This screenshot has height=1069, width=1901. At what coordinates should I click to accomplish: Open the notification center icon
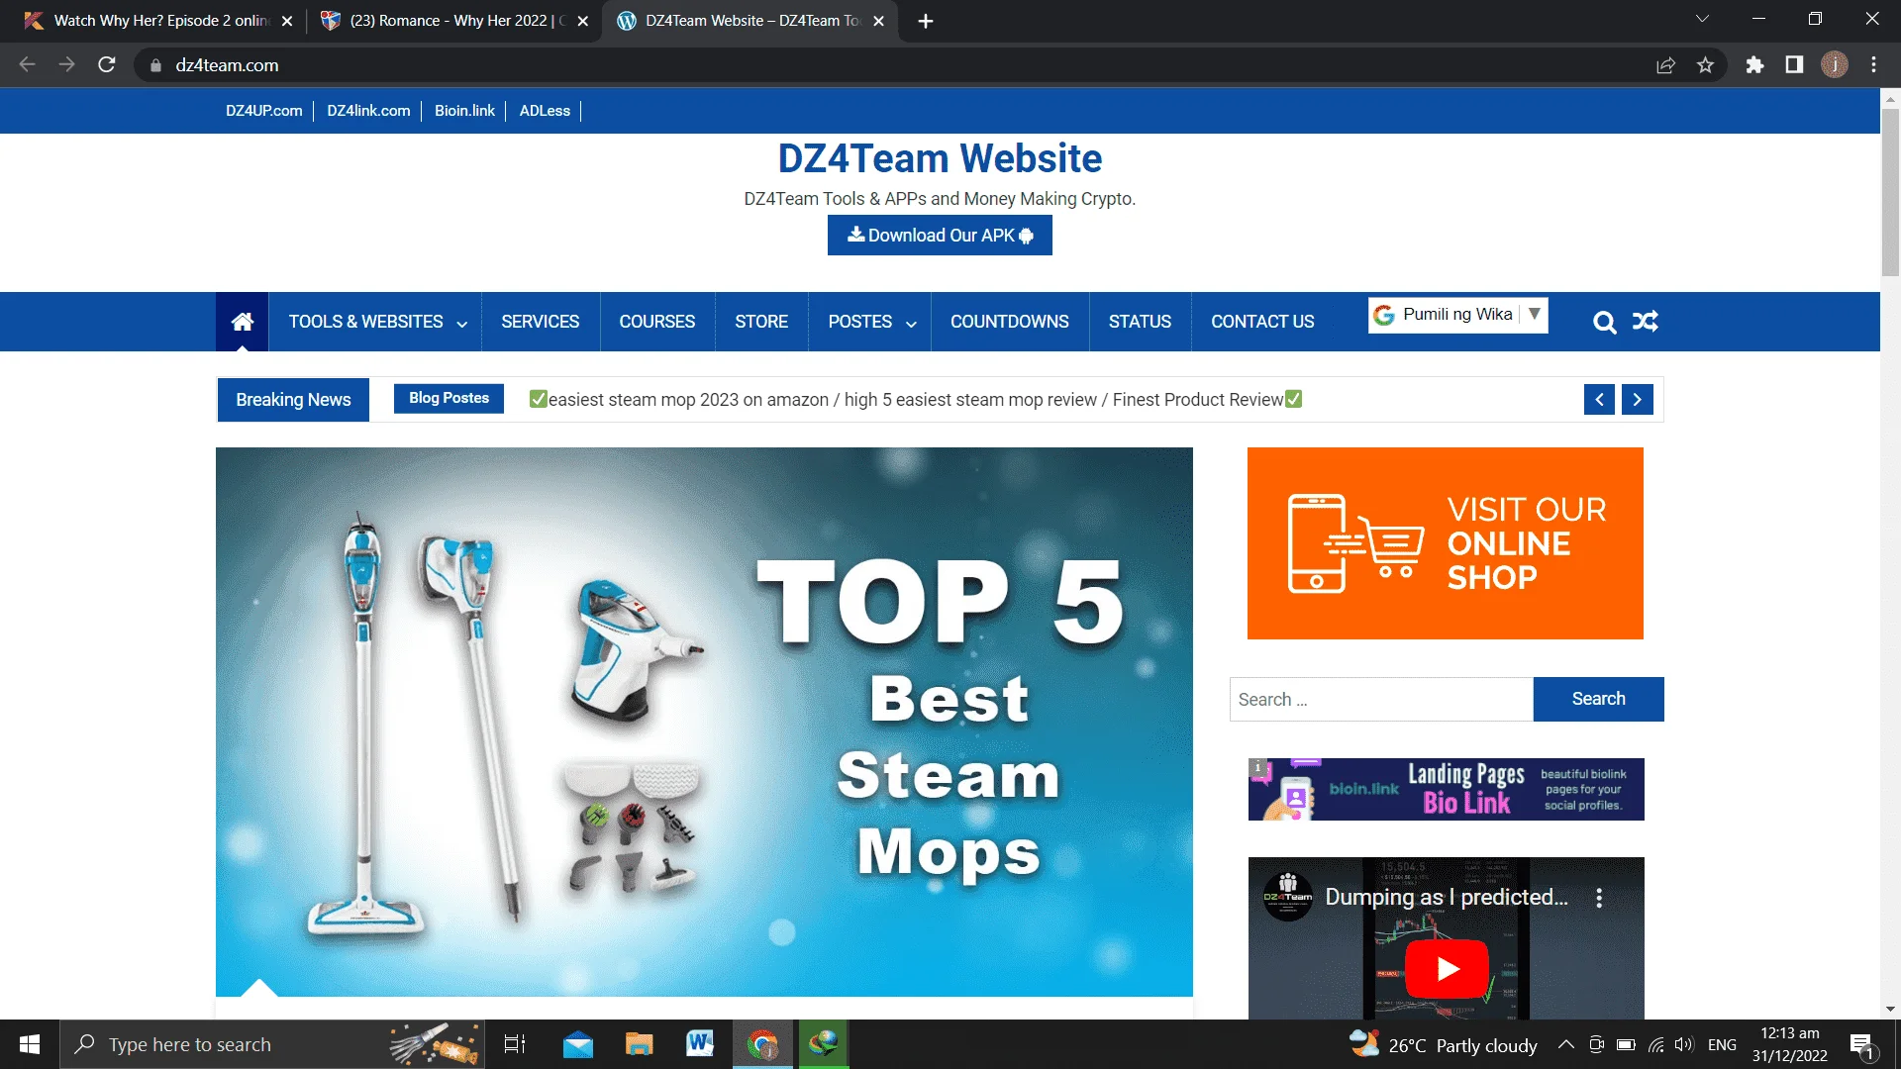tap(1862, 1045)
